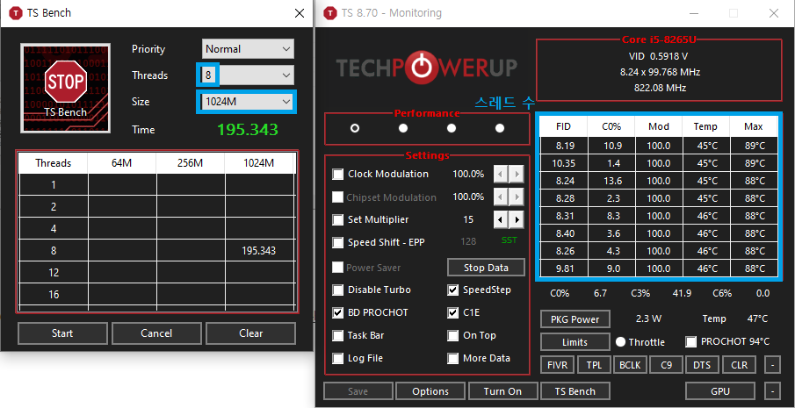This screenshot has height=408, width=795.
Task: Select the first Performance profile radio button
Action: pos(355,128)
